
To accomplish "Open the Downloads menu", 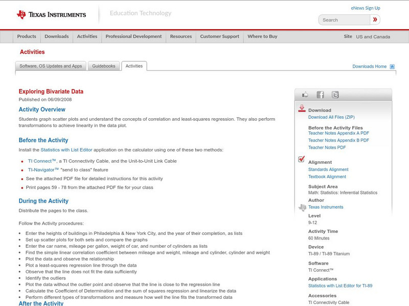I will point(57,36).
